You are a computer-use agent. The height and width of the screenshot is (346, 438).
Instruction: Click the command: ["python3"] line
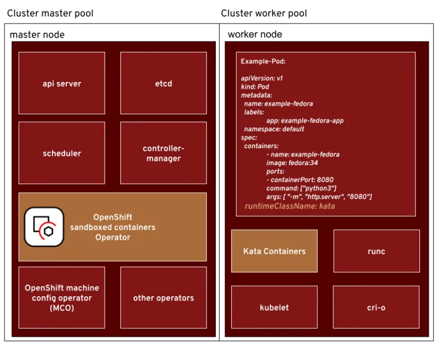[x=302, y=188]
